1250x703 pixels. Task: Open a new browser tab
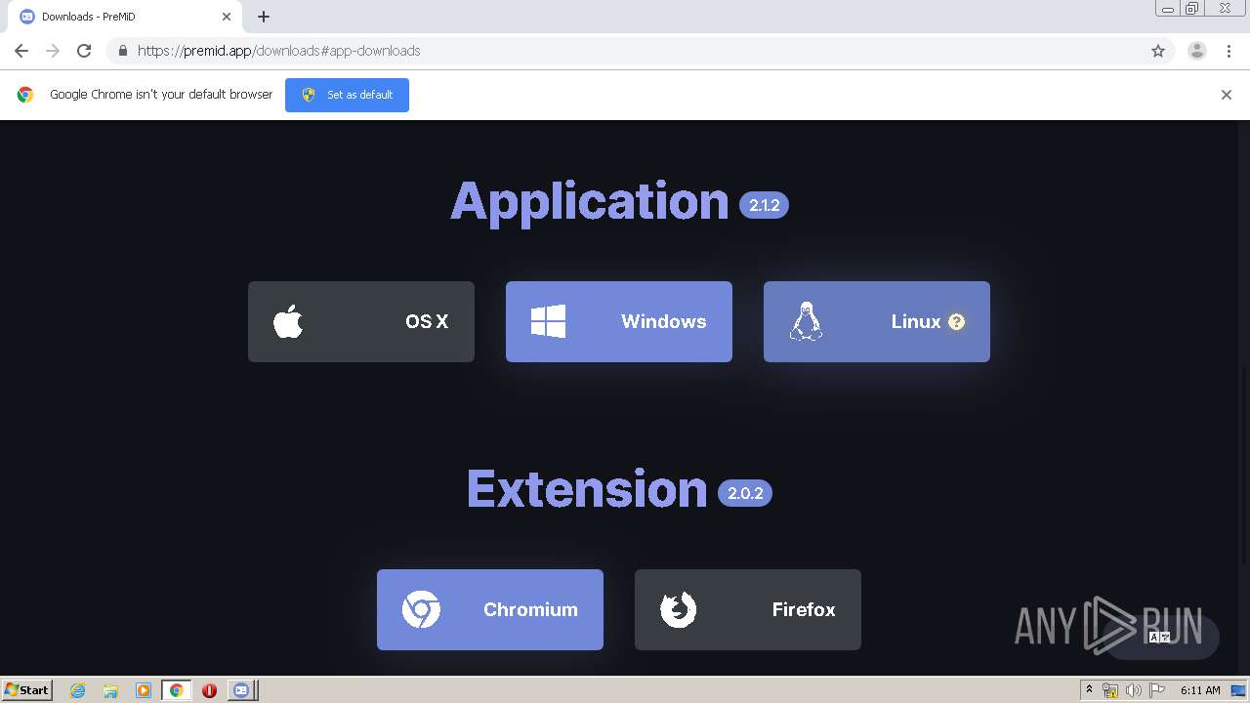click(264, 17)
